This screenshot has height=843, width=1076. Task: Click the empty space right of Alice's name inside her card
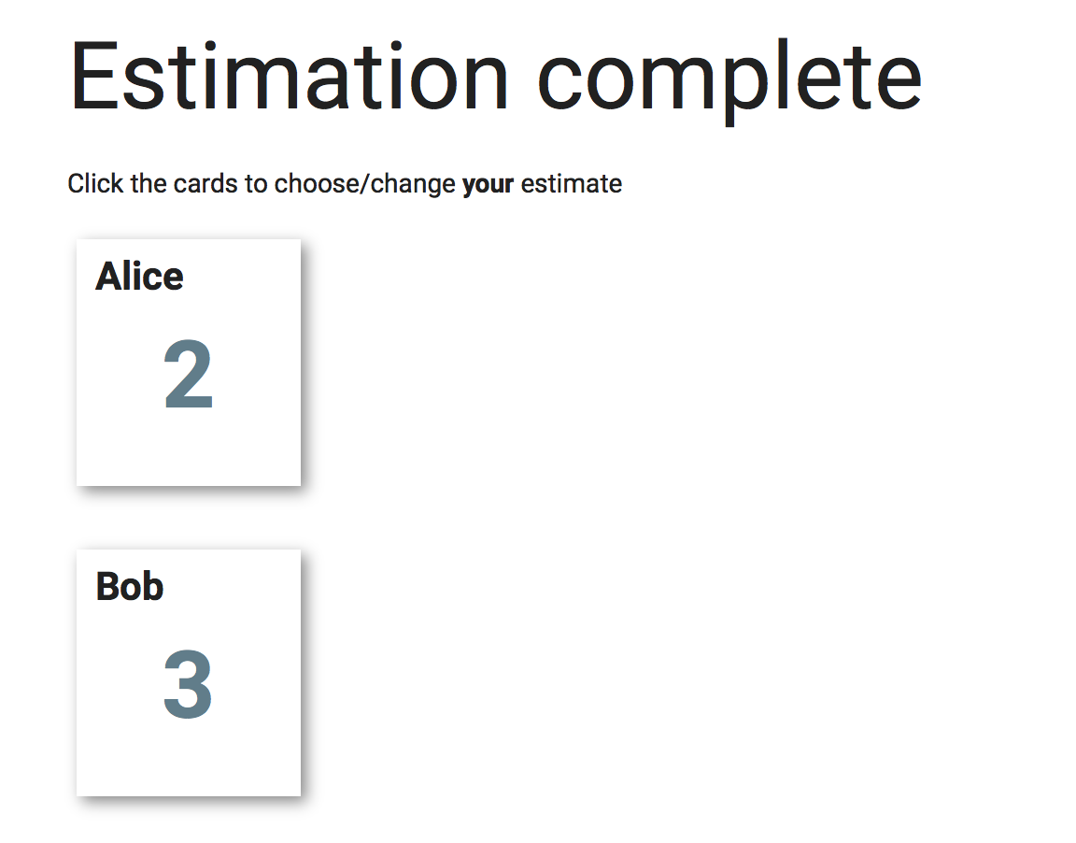pyautogui.click(x=242, y=277)
